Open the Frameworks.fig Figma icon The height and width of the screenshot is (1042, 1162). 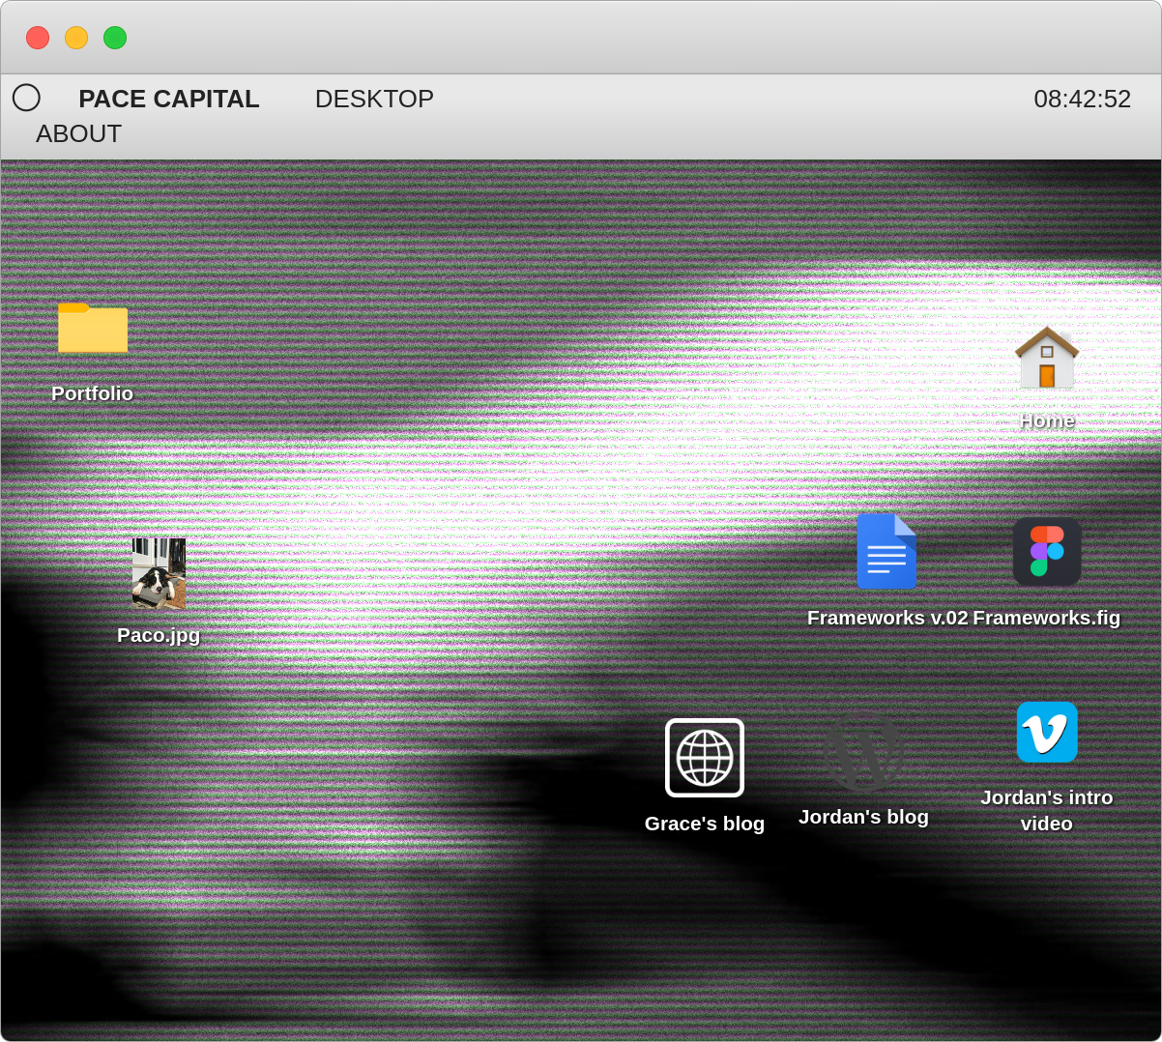pyautogui.click(x=1047, y=552)
